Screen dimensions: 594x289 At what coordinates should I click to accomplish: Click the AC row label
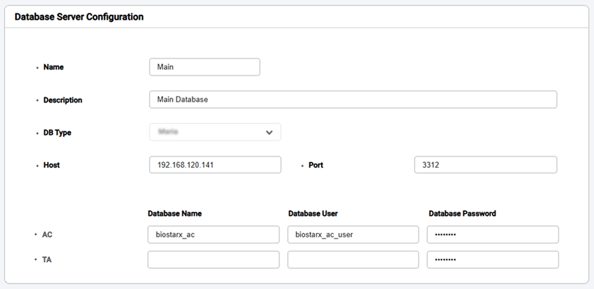click(x=48, y=235)
